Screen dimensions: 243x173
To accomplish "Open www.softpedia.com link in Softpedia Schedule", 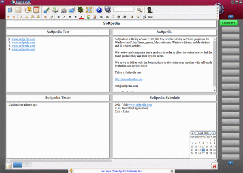I will click(x=140, y=105).
